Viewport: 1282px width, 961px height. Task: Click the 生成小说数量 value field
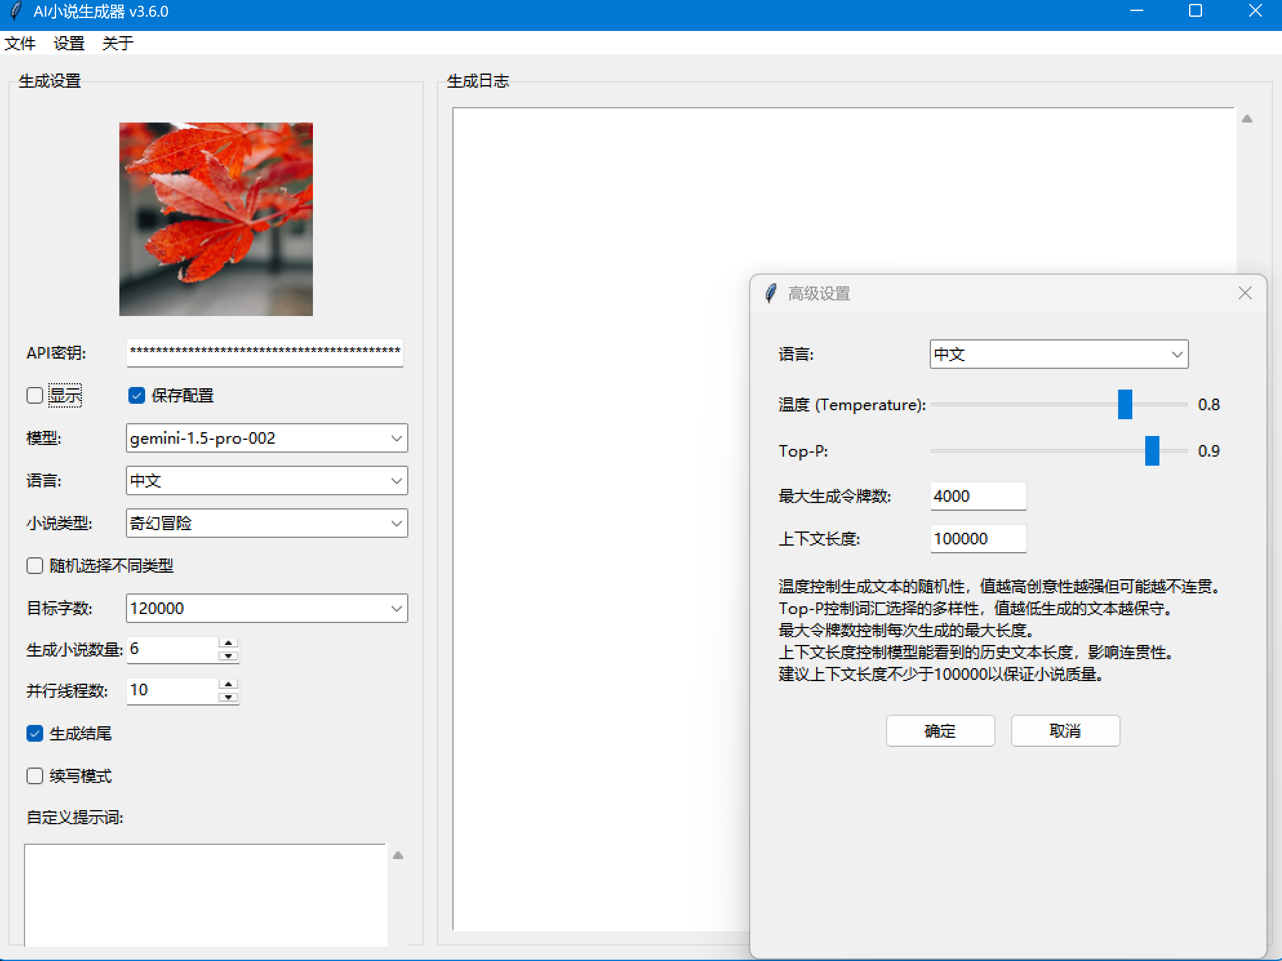(172, 649)
